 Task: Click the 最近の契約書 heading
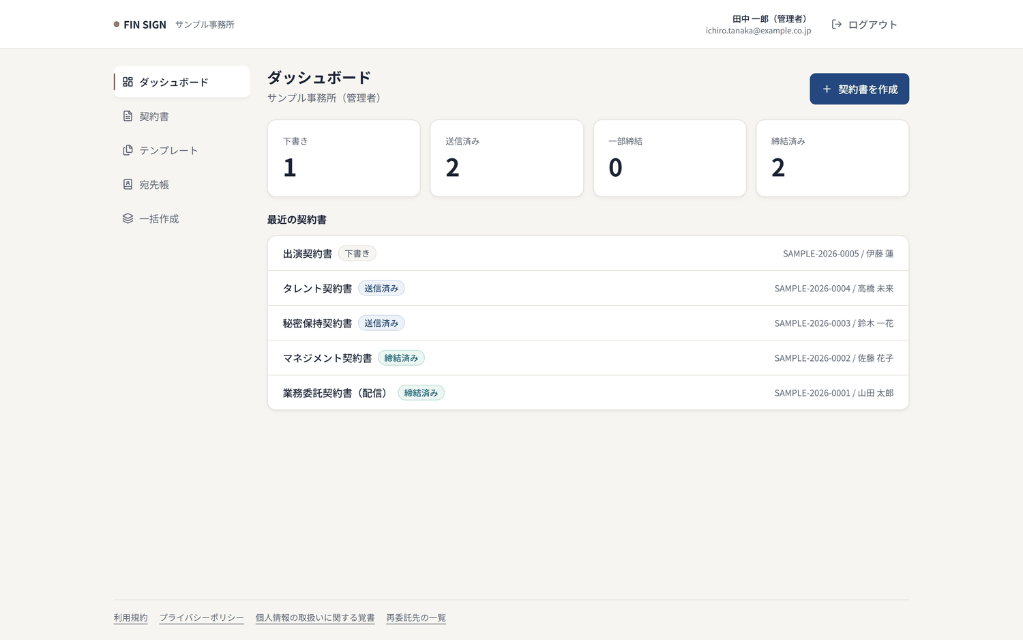[297, 220]
